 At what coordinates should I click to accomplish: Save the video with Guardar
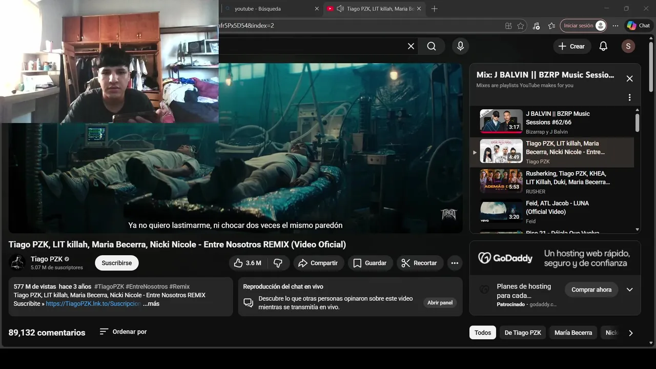(370, 263)
